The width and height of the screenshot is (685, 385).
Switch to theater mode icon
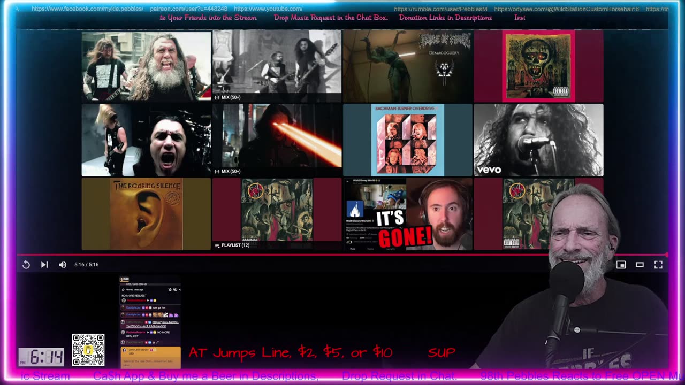tap(640, 265)
